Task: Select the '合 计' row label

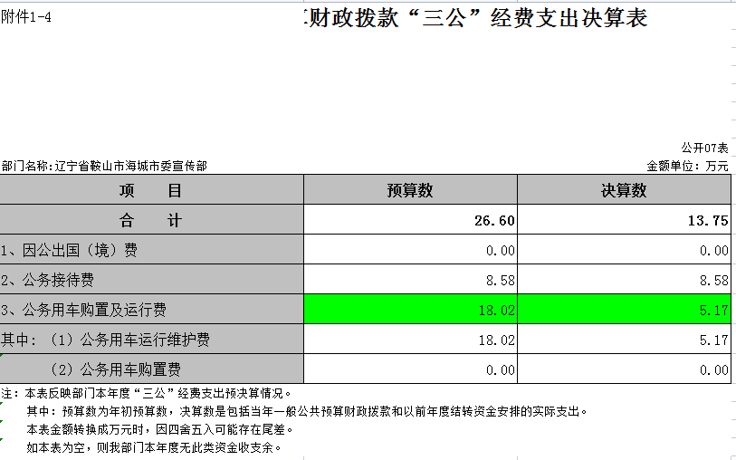Action: [151, 220]
